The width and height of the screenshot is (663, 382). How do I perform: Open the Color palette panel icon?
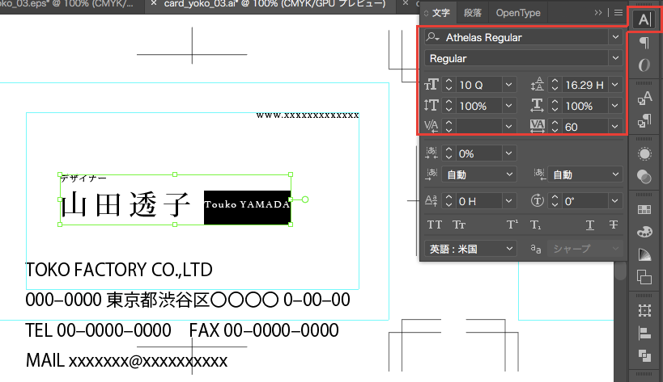[644, 232]
